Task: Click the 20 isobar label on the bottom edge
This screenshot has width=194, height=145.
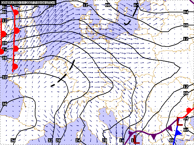Action: click(105, 140)
